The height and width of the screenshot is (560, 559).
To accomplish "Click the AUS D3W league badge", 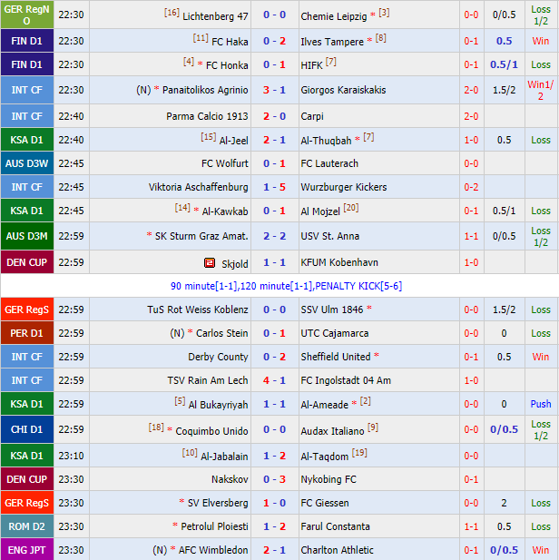I will coord(26,163).
